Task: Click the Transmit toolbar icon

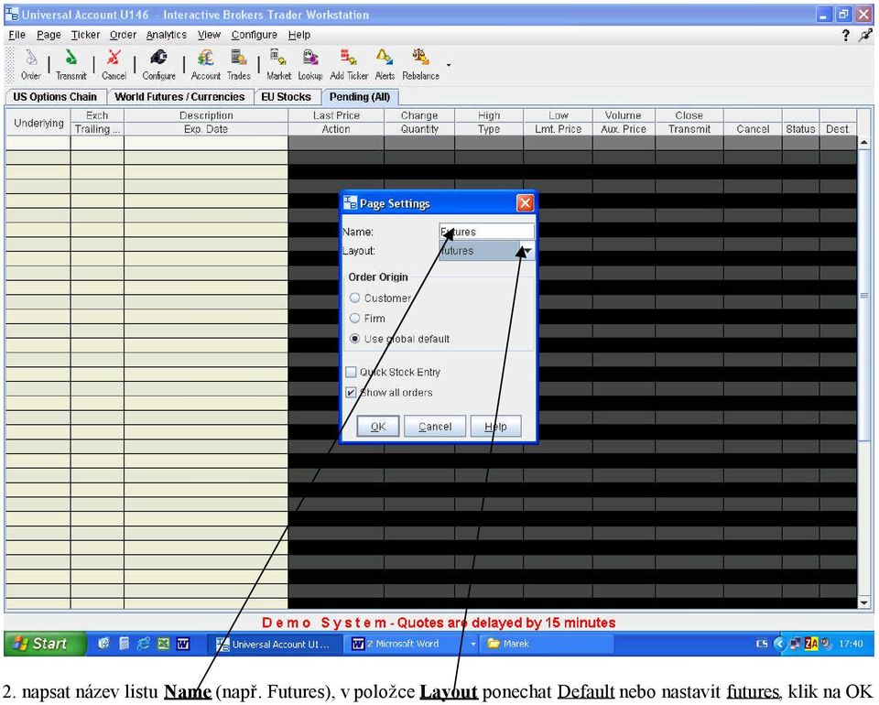Action: pos(71,64)
